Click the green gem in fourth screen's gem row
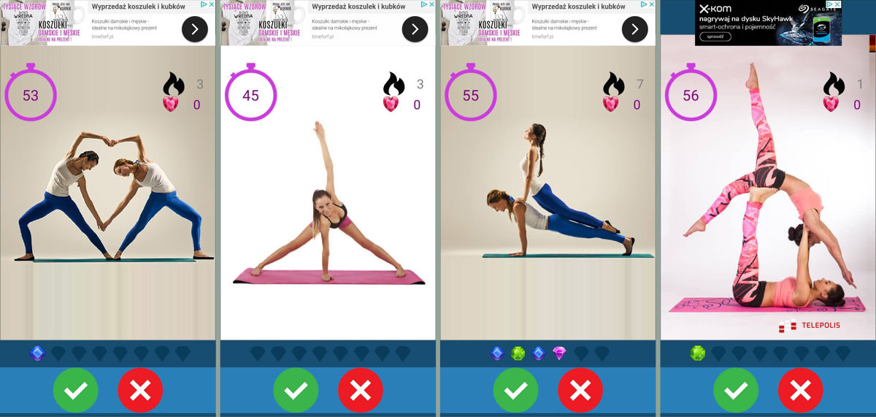The width and height of the screenshot is (876, 417). pyautogui.click(x=699, y=353)
